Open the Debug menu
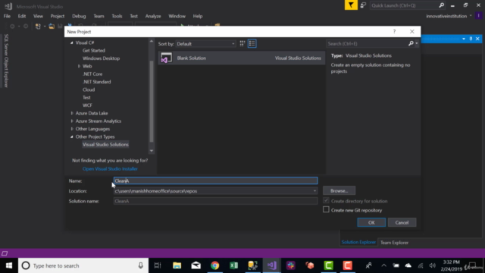The image size is (485, 273). coord(79,16)
